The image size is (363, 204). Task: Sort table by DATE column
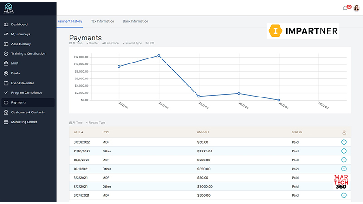78,132
